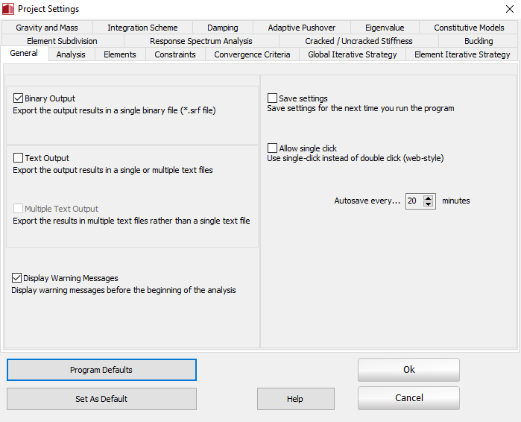This screenshot has height=422, width=521.
Task: Toggle Display Warning Messages checkbox
Action: 17,278
